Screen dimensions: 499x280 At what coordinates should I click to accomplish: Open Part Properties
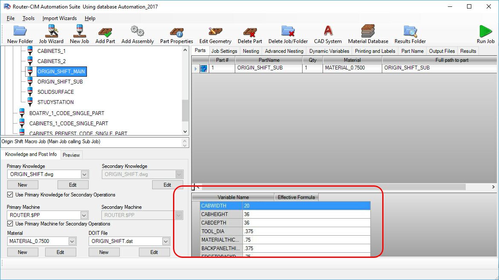[176, 34]
